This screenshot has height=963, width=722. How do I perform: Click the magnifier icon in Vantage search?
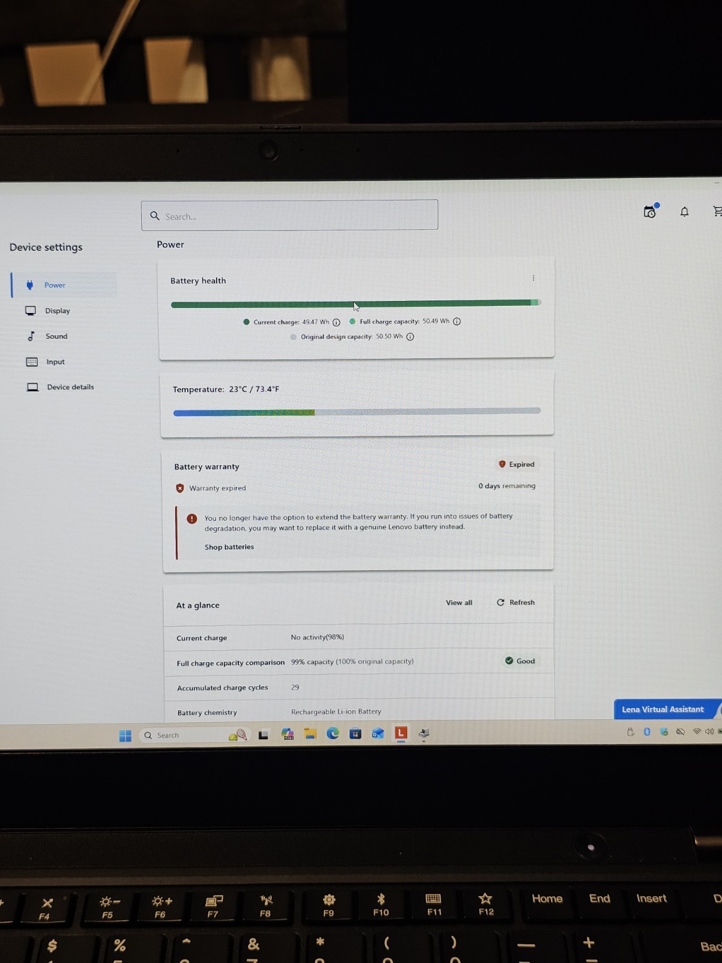(x=155, y=215)
